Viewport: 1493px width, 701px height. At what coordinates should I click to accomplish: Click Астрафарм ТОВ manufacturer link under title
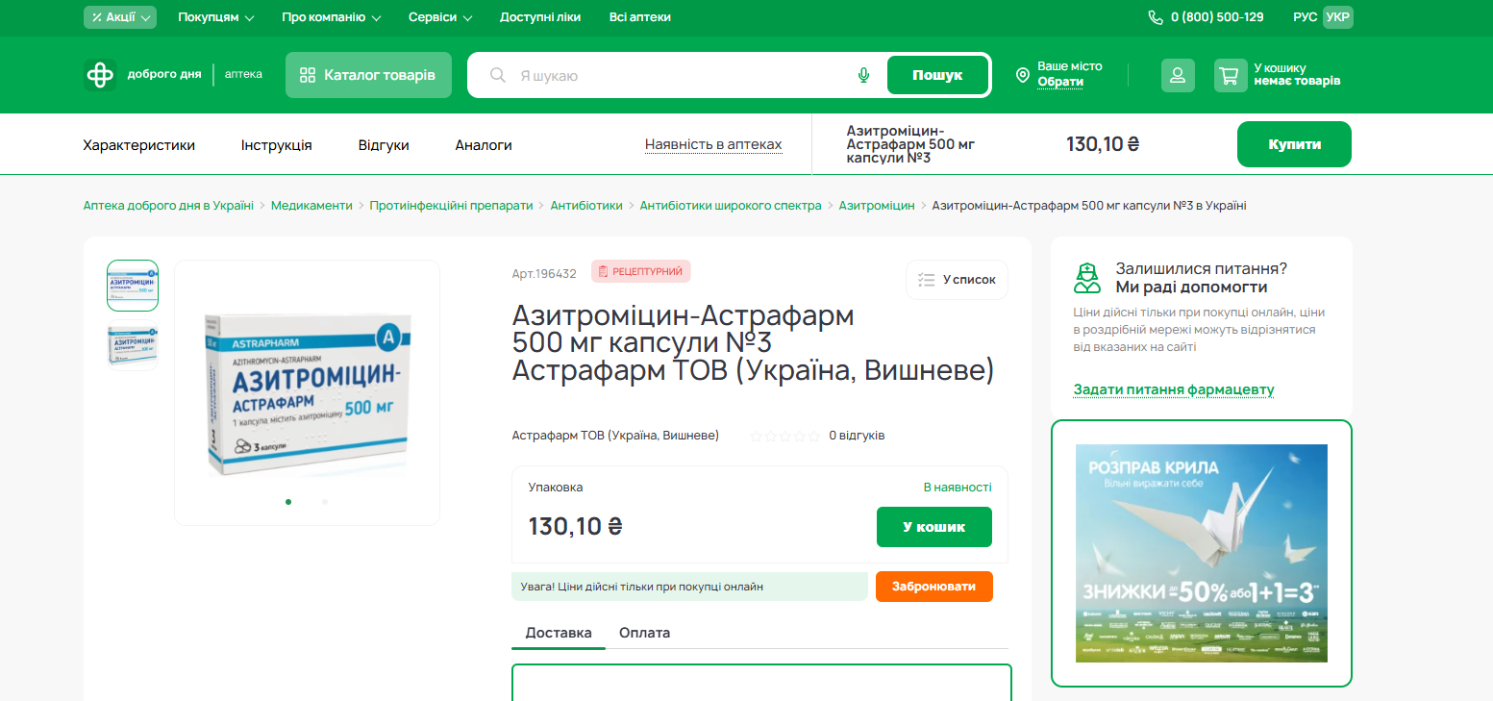click(615, 436)
